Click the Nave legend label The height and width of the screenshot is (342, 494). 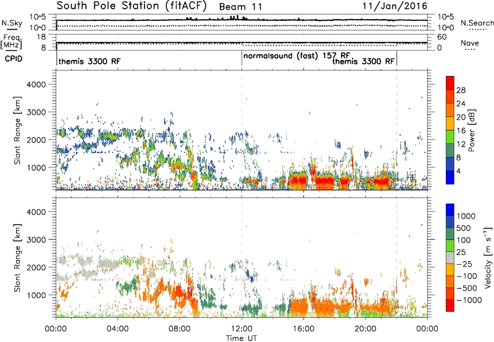[470, 43]
